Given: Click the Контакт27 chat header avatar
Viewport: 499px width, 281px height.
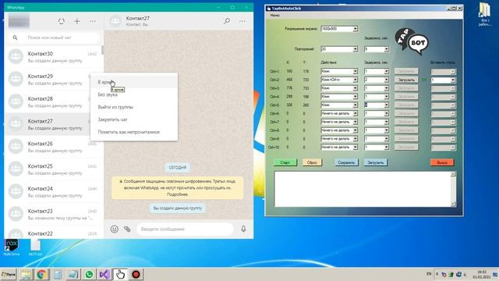Looking at the screenshot, I should click(x=115, y=21).
